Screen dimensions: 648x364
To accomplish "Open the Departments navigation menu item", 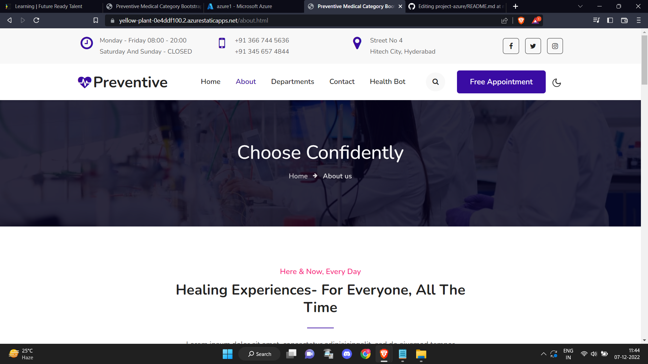I will [292, 82].
